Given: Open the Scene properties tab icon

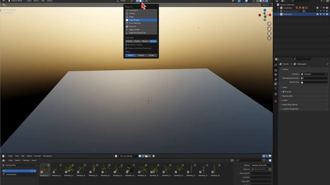Looking at the screenshot, I should point(276,84).
